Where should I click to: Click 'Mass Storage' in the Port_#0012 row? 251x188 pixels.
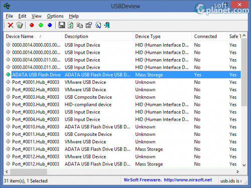pos(149,164)
